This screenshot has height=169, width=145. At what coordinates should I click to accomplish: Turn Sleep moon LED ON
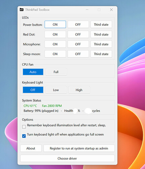coord(55,54)
